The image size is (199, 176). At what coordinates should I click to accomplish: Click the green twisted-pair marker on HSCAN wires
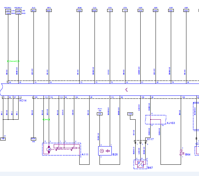click(13, 61)
